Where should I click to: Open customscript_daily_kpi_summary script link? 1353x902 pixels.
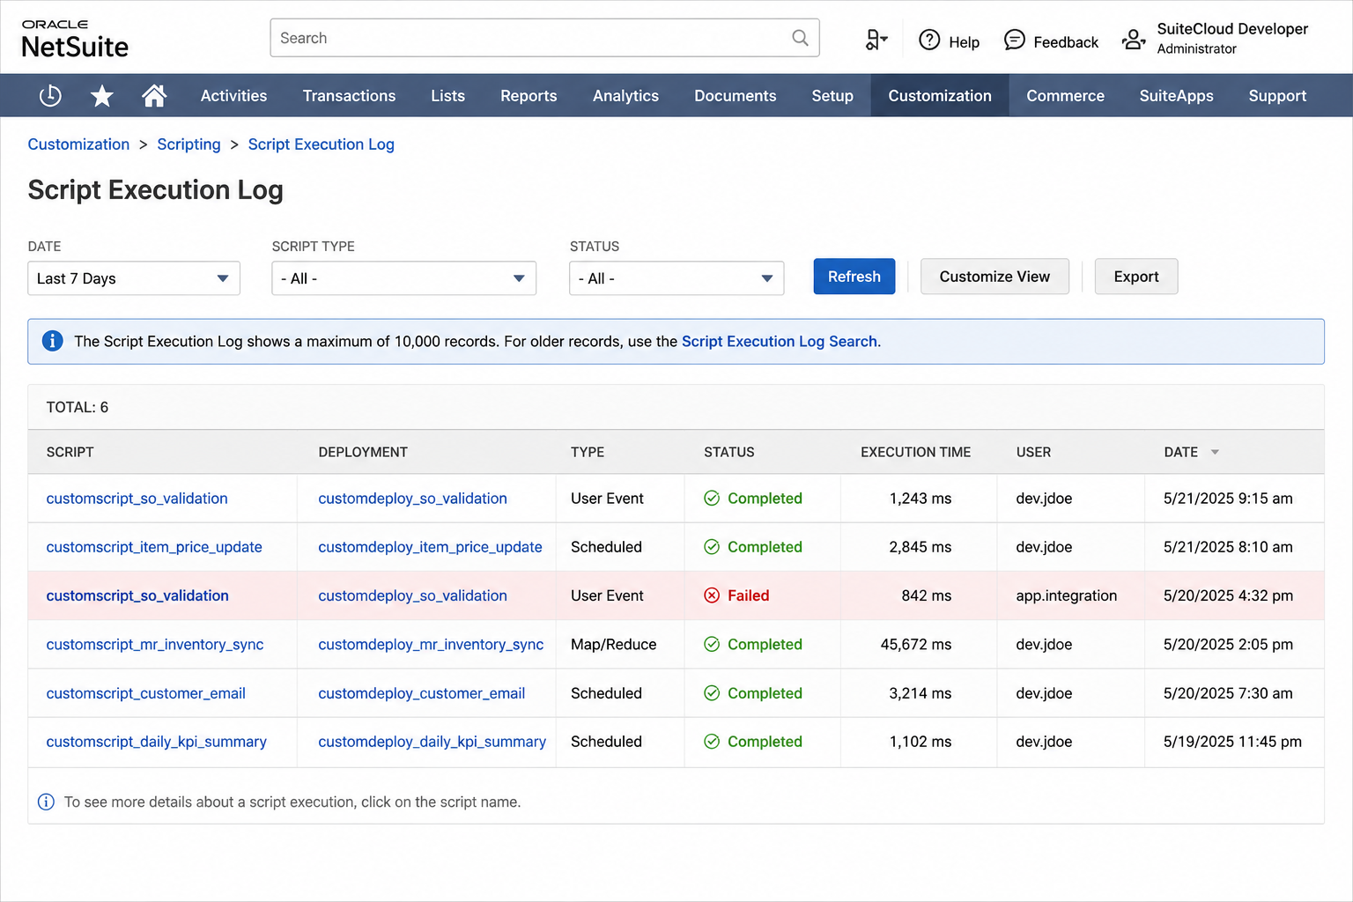coord(156,742)
